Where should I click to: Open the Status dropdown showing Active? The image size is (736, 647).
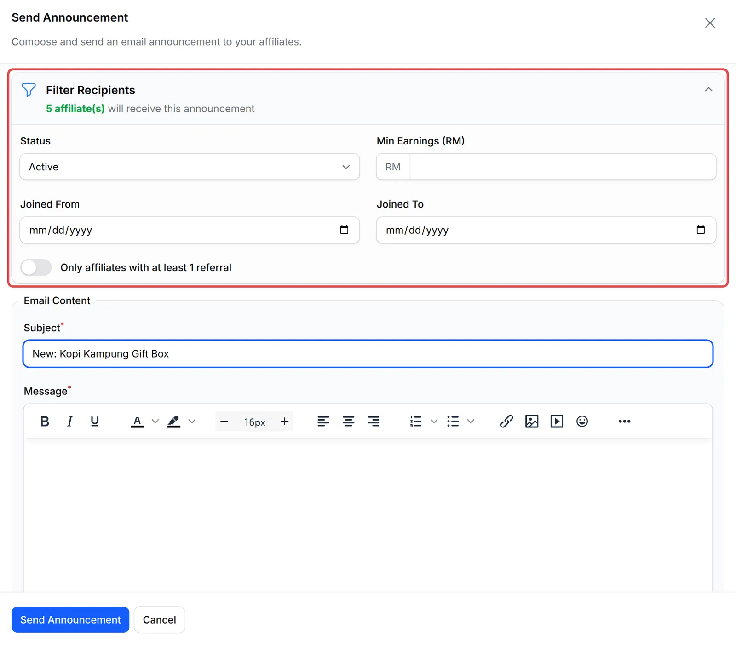click(190, 167)
